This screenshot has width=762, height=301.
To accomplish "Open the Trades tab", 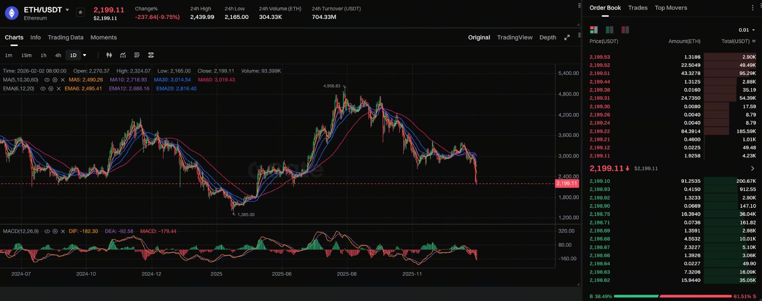I will 637,8.
